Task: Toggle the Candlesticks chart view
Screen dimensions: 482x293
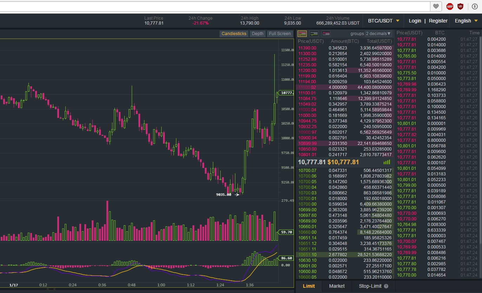Action: tap(234, 34)
